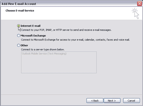This screenshot has width=143, height=106.
Task: Cancel the Add New E-mail Account wizard
Action: tap(131, 101)
